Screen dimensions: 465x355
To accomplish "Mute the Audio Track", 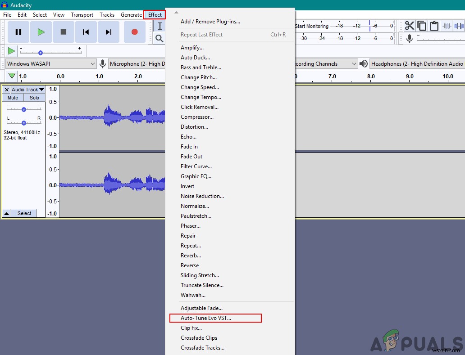I will coord(12,97).
